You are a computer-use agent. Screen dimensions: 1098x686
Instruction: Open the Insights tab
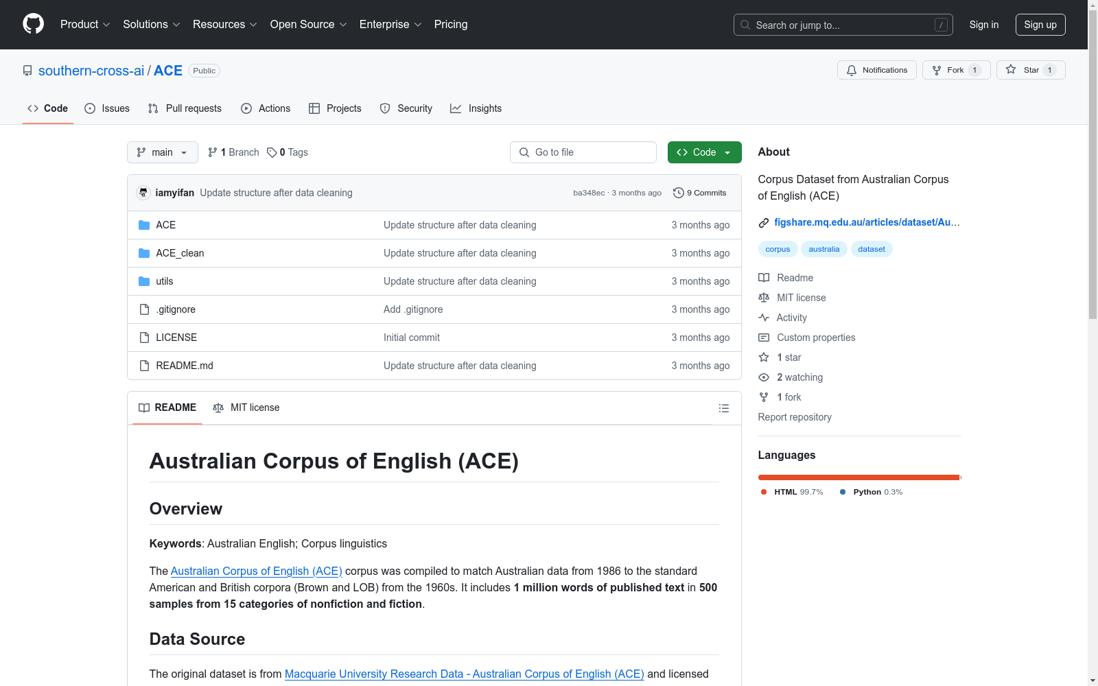(x=476, y=108)
